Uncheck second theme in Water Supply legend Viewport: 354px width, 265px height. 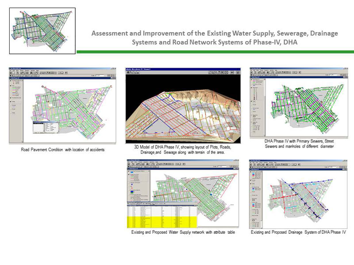(128, 174)
